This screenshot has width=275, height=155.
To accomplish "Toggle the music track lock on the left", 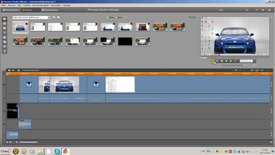I will 4,134.
